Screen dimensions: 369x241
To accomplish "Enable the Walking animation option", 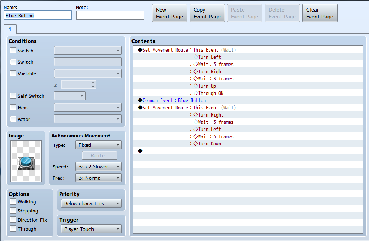I will pyautogui.click(x=13, y=202).
